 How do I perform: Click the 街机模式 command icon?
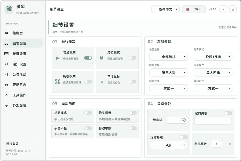click(58, 82)
